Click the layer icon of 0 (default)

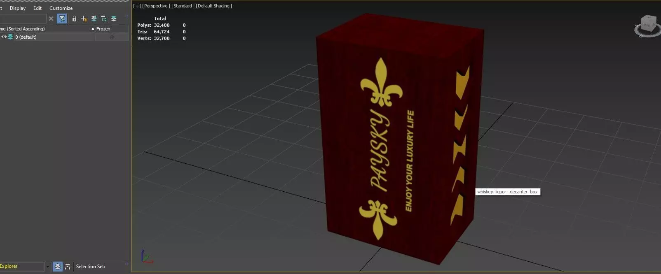click(11, 37)
